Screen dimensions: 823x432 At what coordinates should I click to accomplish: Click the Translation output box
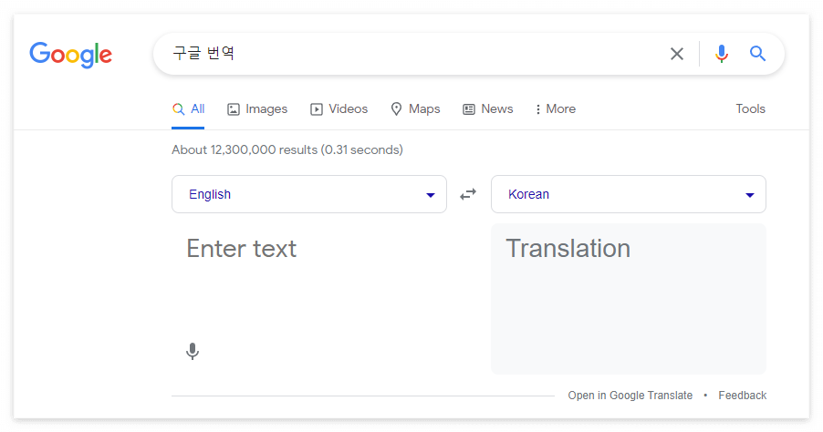[629, 299]
